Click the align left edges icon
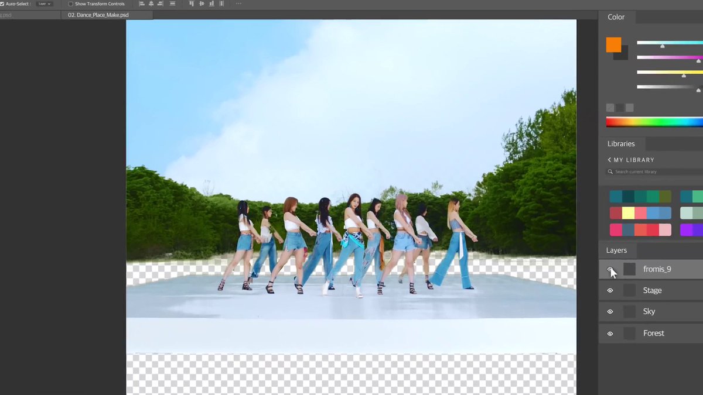Screen dimensions: 703x395 point(142,4)
